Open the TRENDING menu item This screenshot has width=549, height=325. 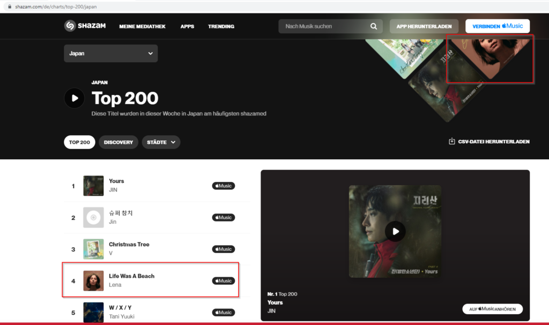pyautogui.click(x=221, y=26)
